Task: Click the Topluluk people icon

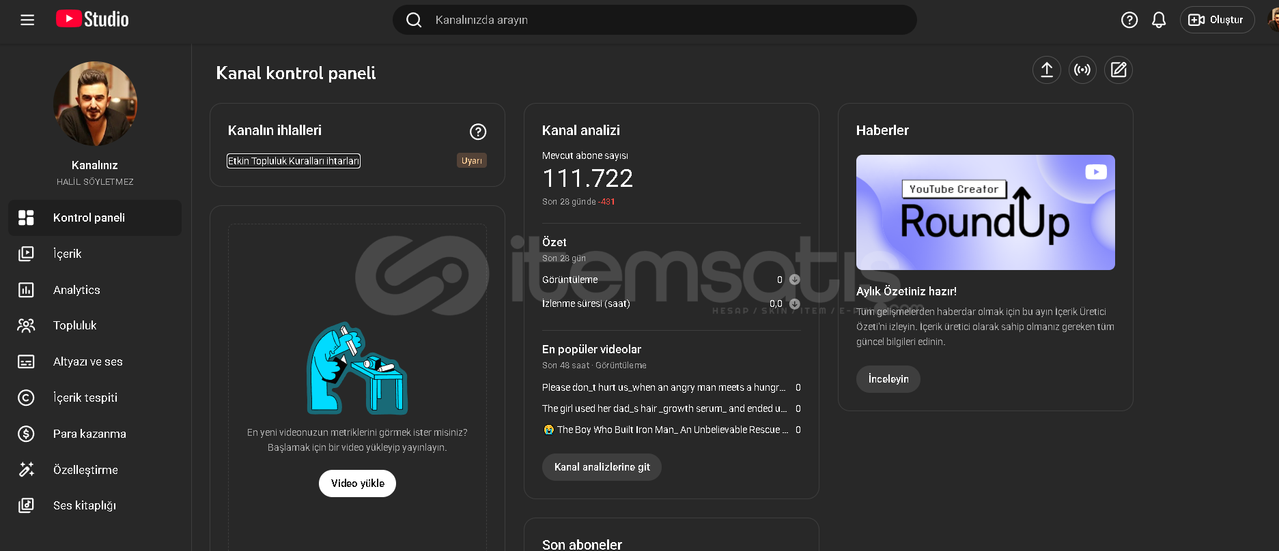Action: click(x=26, y=325)
